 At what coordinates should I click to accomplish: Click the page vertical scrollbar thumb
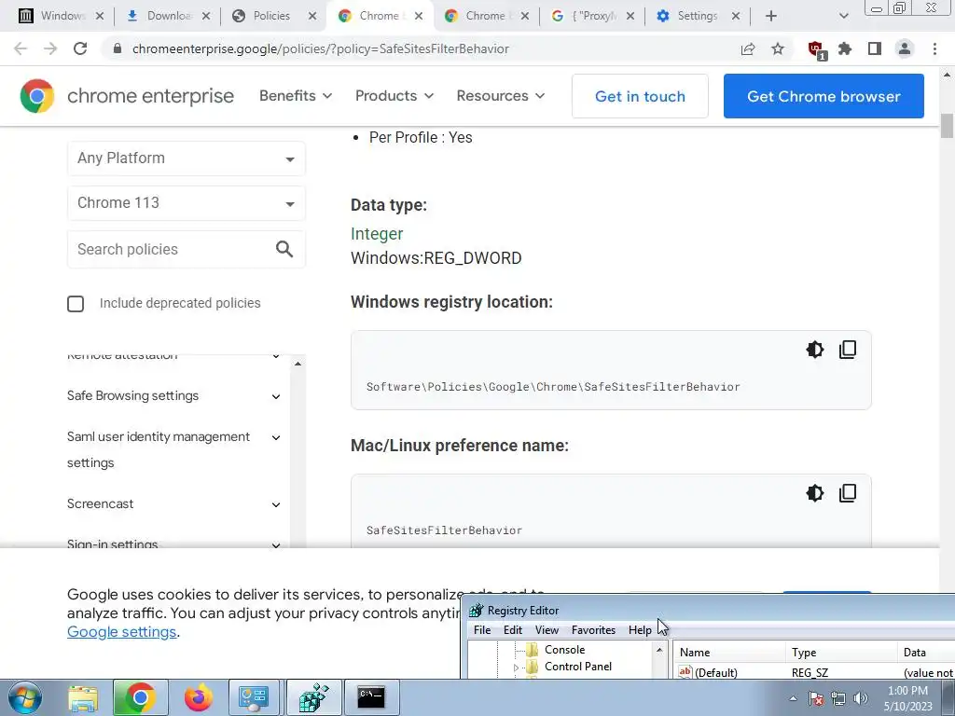(x=947, y=126)
